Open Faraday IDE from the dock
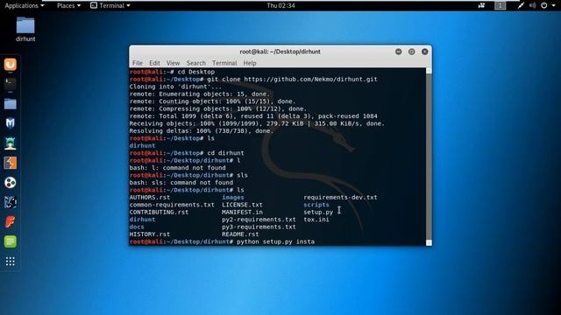Screen dimensions: 561x315 10,221
